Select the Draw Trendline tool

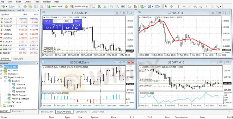[x=190, y=6]
